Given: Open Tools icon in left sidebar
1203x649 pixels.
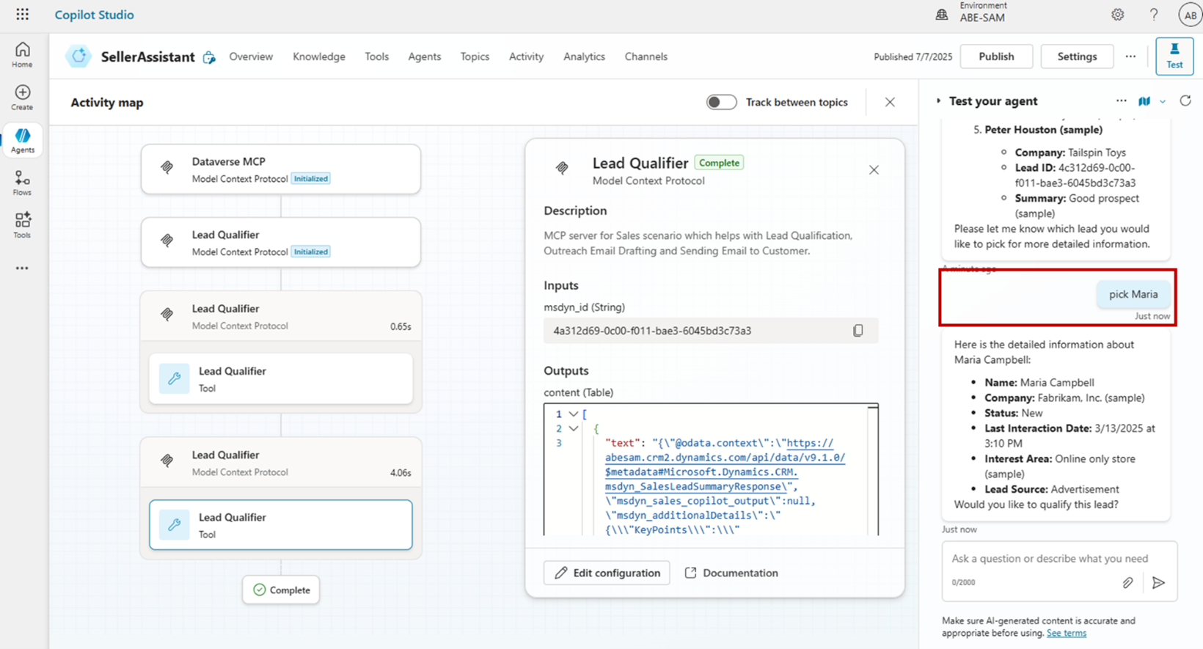Looking at the screenshot, I should 22,225.
